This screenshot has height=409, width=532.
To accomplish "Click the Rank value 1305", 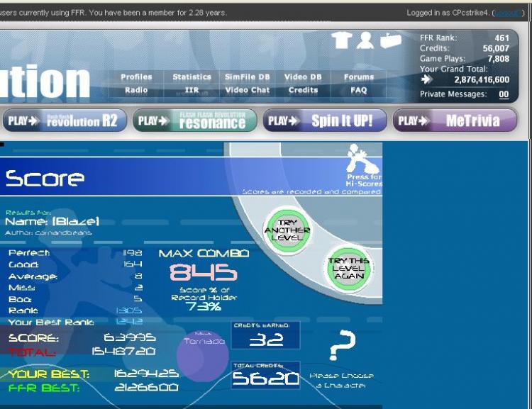I will click(129, 310).
